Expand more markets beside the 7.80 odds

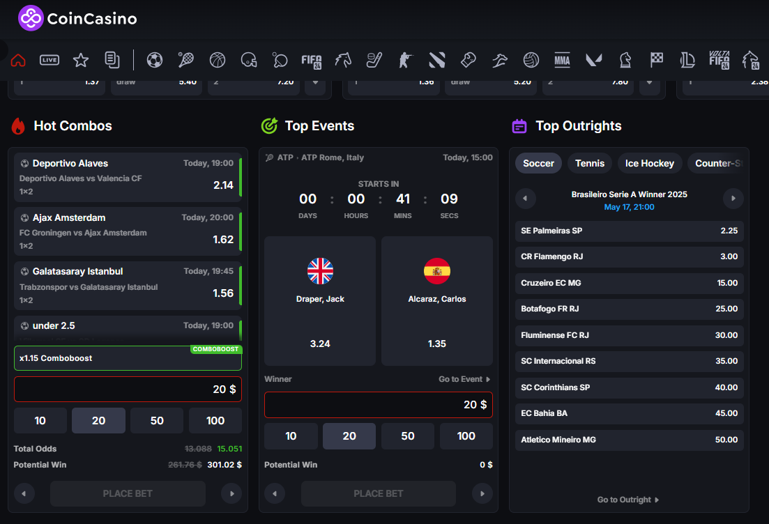point(649,84)
